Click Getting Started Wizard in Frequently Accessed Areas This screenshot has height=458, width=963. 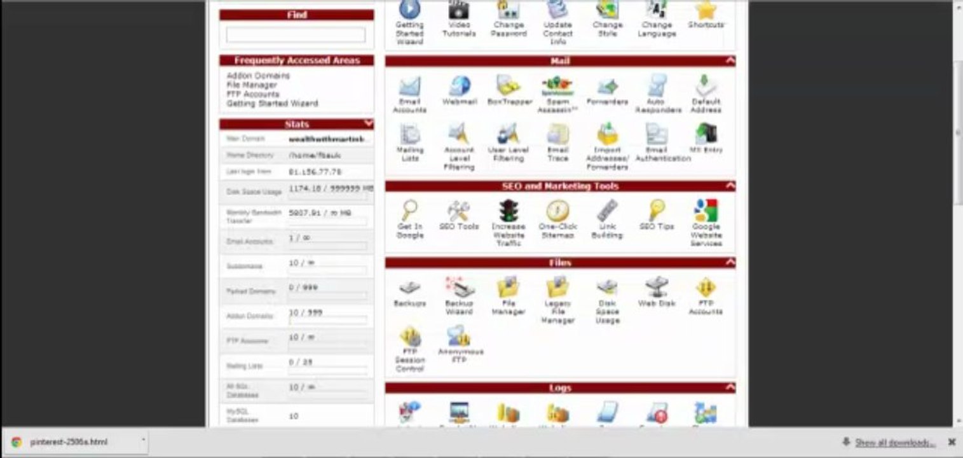pyautogui.click(x=272, y=103)
